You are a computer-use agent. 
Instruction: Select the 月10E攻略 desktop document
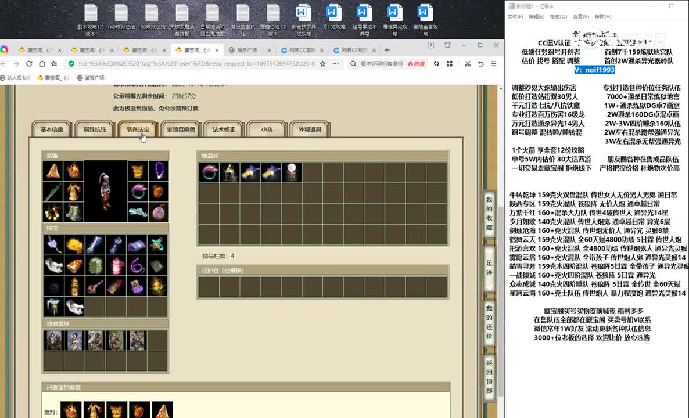334,17
